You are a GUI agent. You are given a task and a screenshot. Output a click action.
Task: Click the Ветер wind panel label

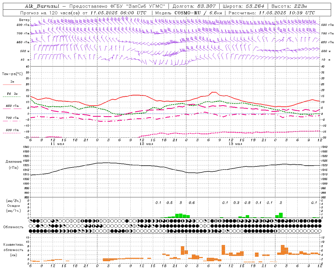click(x=24, y=20)
